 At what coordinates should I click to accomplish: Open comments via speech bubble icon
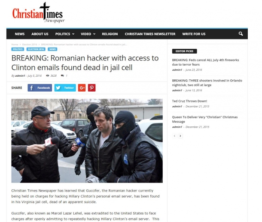pyautogui.click(x=62, y=76)
